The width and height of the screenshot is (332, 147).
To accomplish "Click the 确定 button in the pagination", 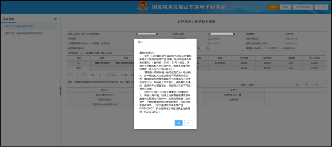I will click(114, 75).
